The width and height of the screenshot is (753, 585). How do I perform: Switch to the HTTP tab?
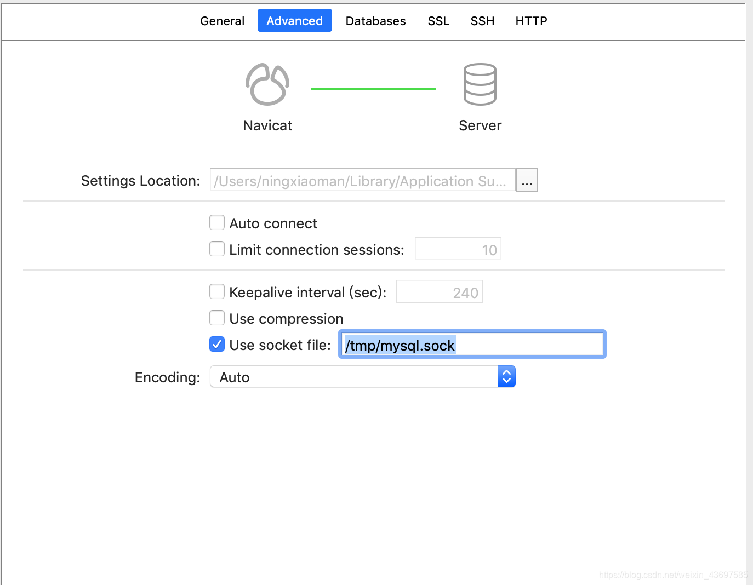click(531, 21)
